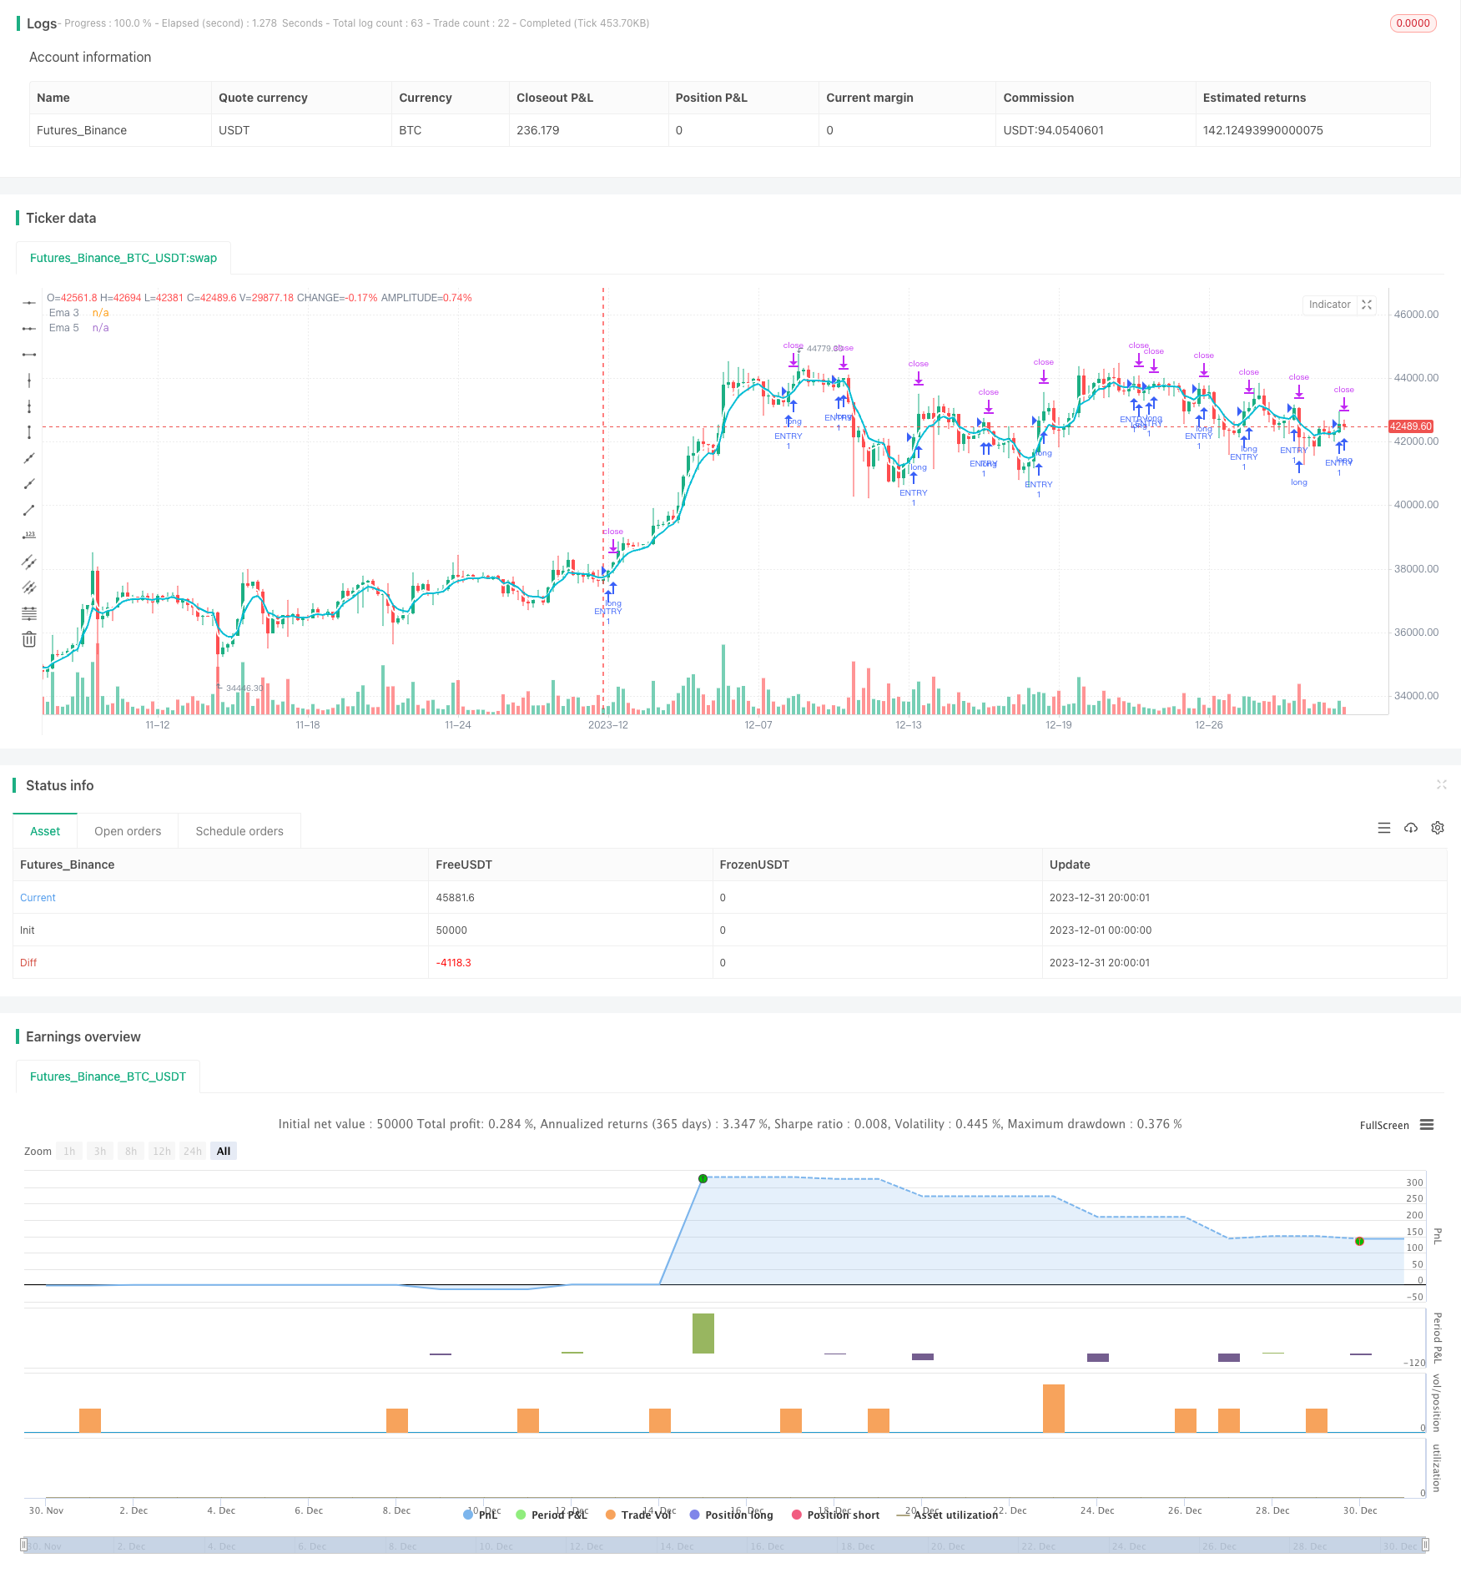The height and width of the screenshot is (1578, 1461).
Task: Open Futures_Binance_BTC_USDT:swap ticker tab
Action: [123, 258]
